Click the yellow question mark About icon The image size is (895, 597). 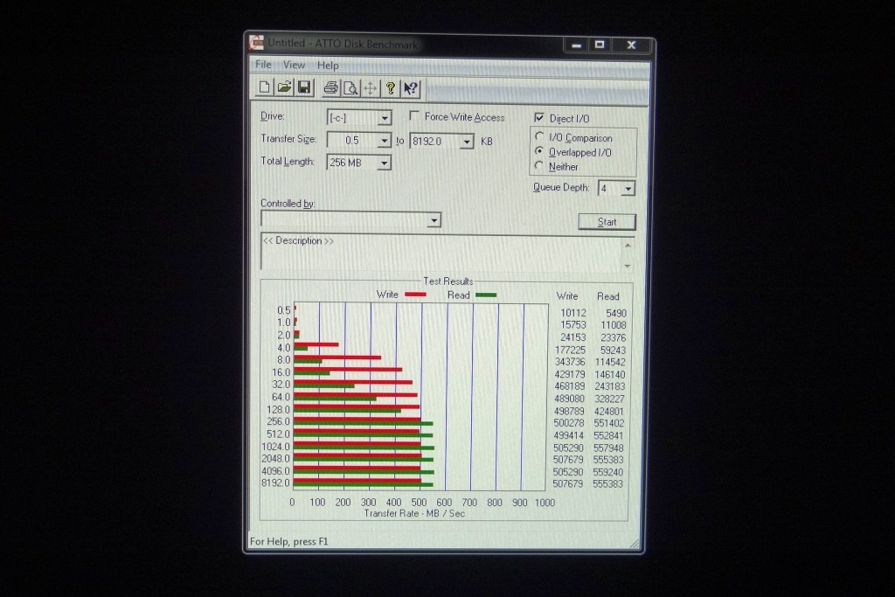391,87
